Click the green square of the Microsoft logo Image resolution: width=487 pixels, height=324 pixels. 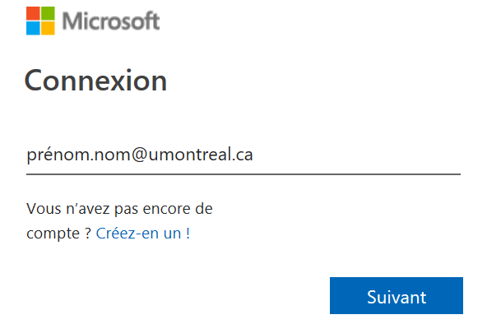(48, 13)
